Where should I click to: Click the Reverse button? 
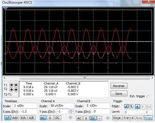[119, 86]
